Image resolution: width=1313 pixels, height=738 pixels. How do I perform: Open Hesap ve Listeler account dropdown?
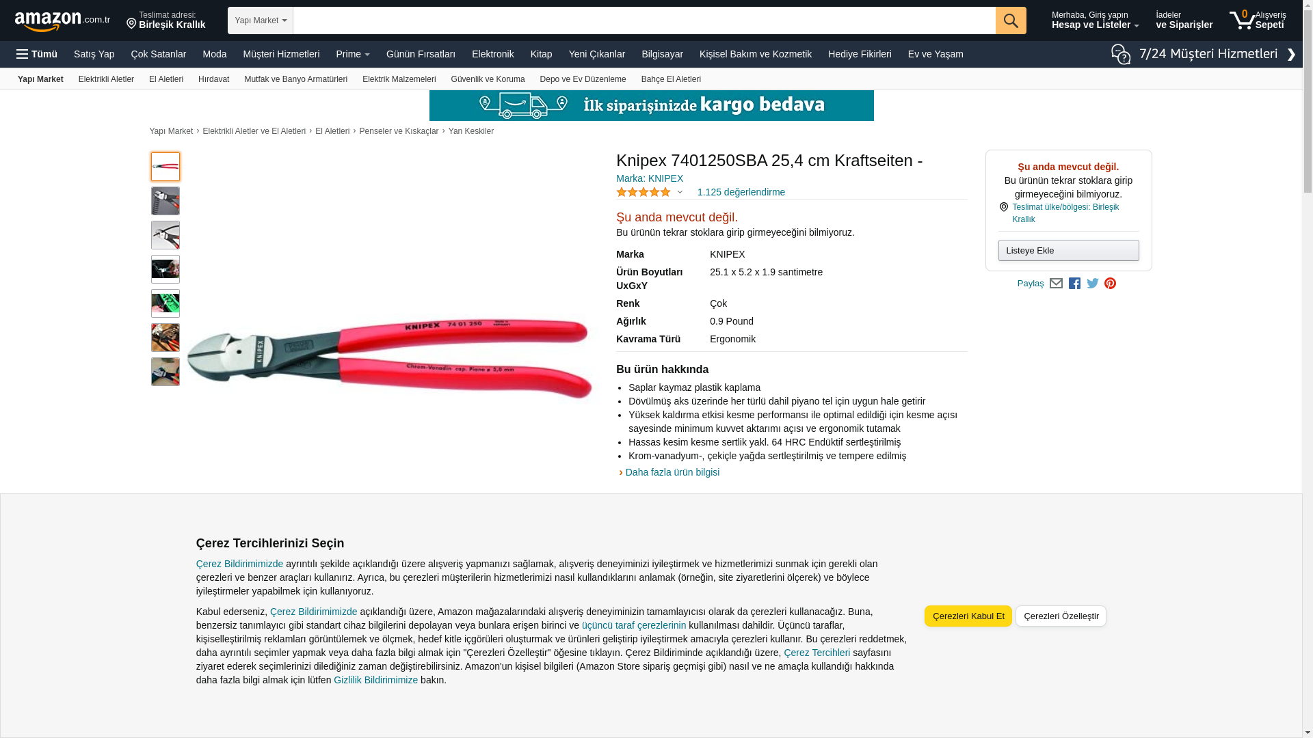tap(1095, 20)
